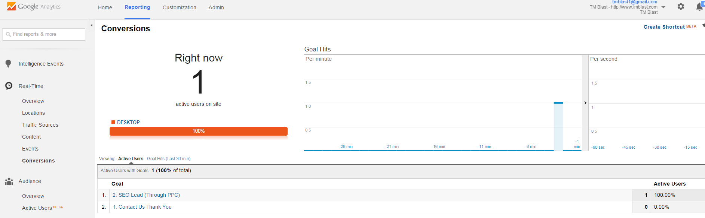This screenshot has height=218, width=705.
Task: Open the account selector dropdown arrow
Action: (x=663, y=7)
